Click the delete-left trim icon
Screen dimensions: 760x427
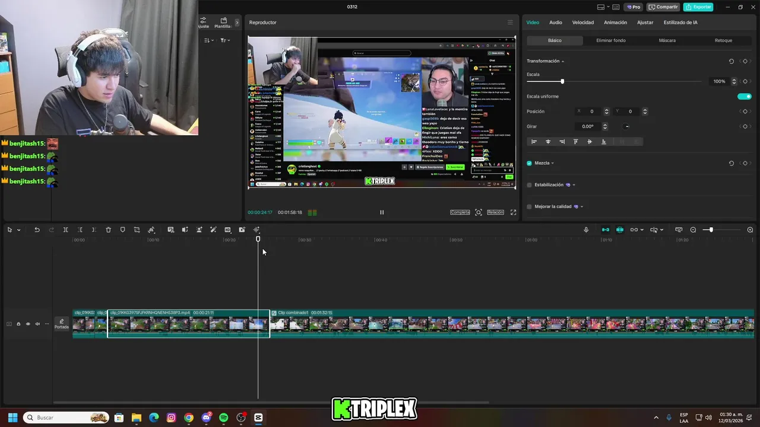[80, 230]
